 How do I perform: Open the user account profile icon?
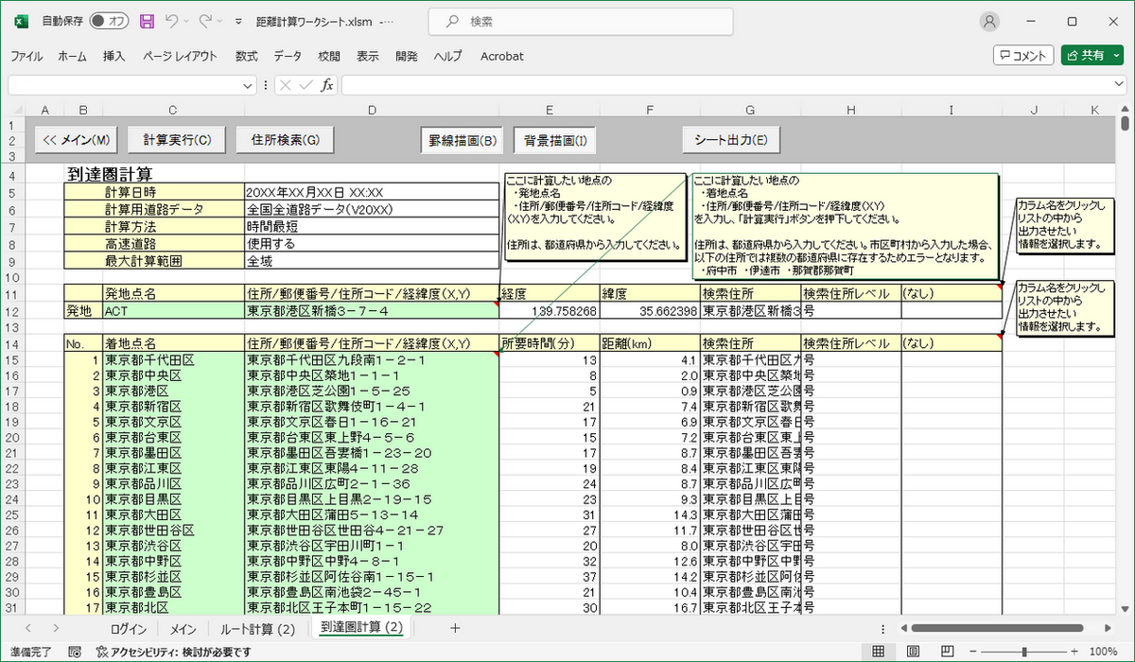point(989,21)
